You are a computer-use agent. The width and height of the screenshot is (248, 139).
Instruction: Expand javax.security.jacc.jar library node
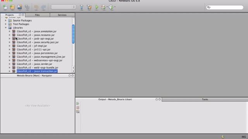[x=9, y=42]
